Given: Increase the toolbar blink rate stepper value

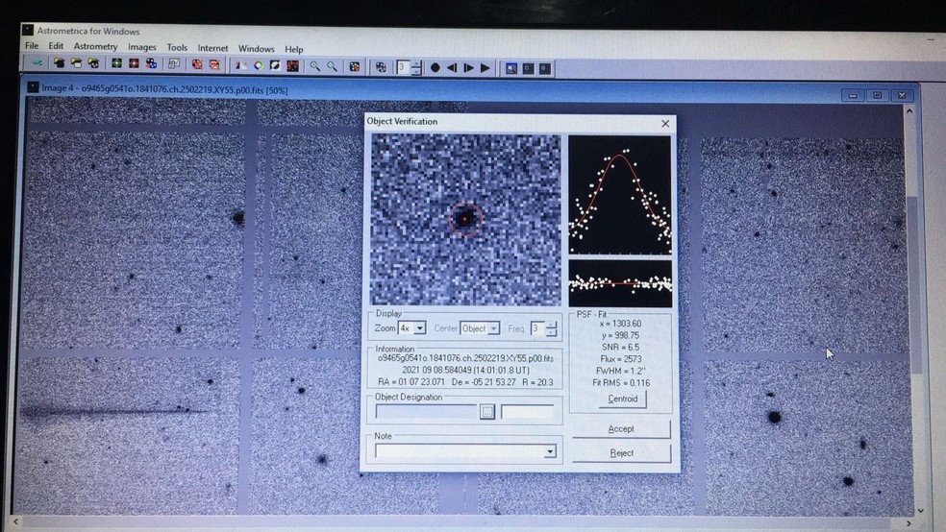Looking at the screenshot, I should (x=416, y=63).
